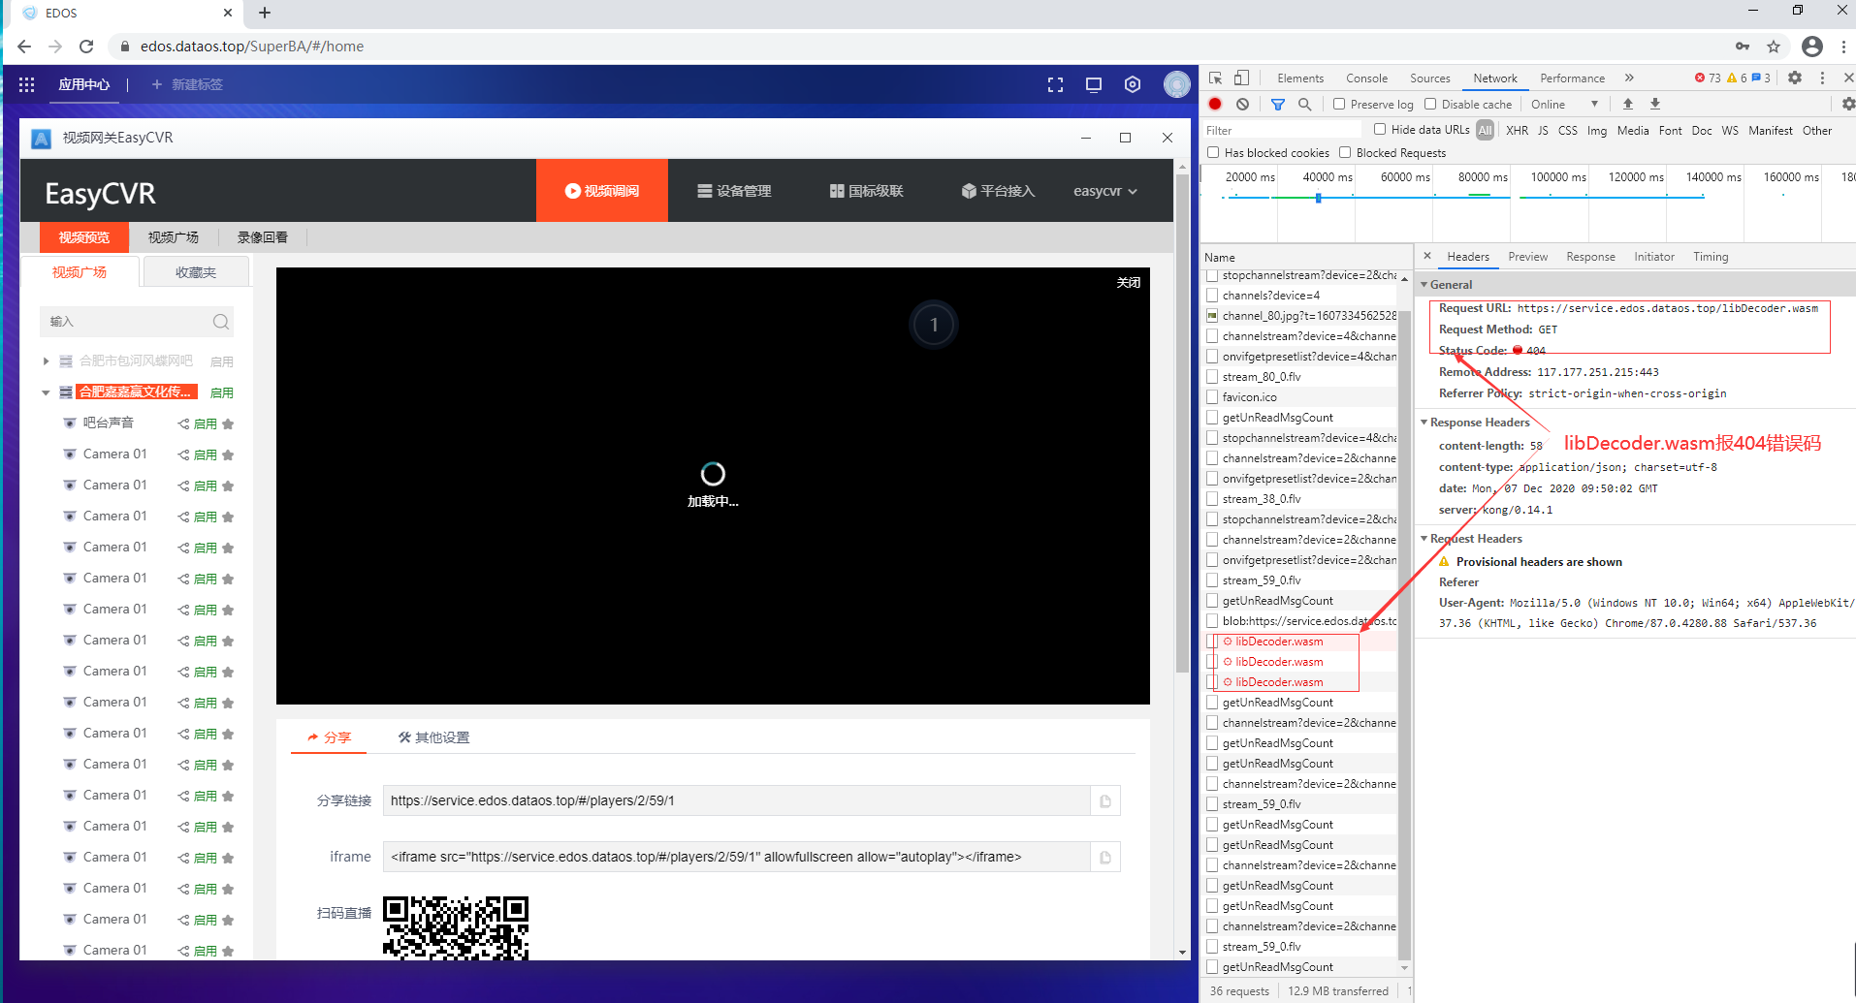Click the search icon in the 输入 box
1856x1003 pixels.
pyautogui.click(x=221, y=322)
